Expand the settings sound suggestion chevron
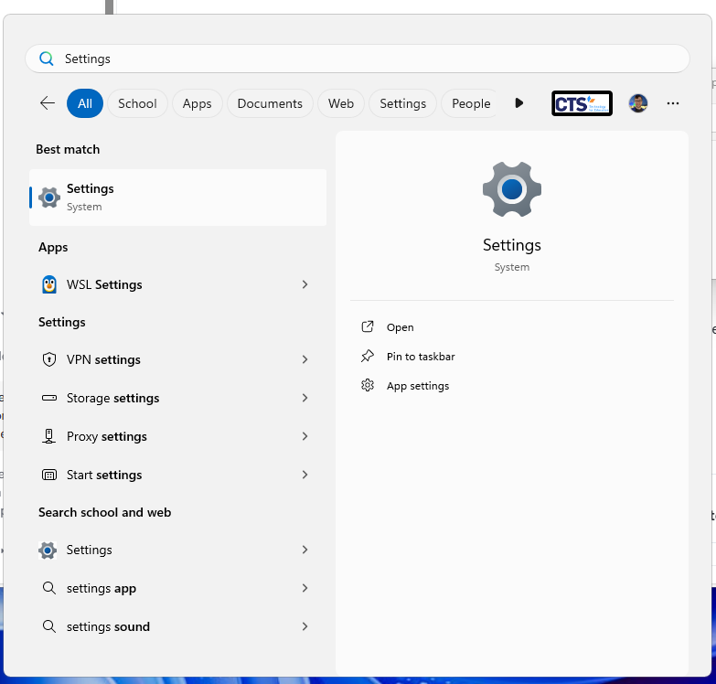The width and height of the screenshot is (716, 684). point(305,626)
